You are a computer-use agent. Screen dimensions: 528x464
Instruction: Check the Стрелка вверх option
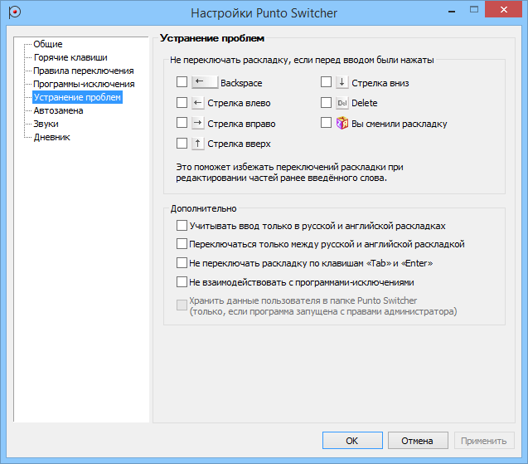point(182,144)
